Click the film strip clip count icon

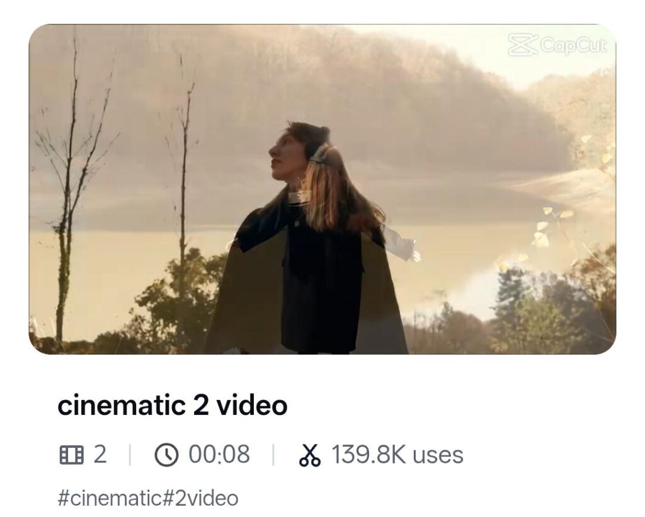point(71,455)
